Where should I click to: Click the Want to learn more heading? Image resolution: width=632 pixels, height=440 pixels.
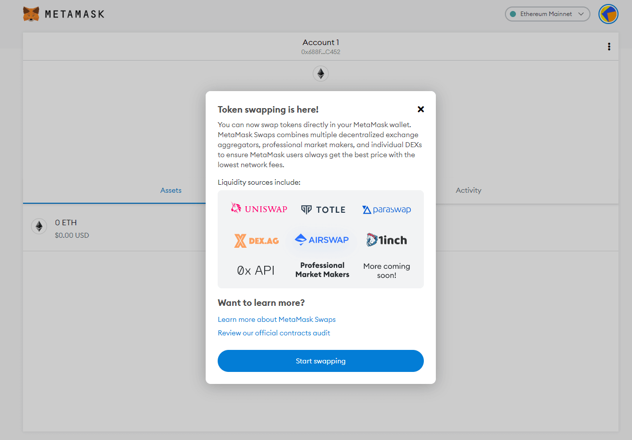click(x=261, y=303)
